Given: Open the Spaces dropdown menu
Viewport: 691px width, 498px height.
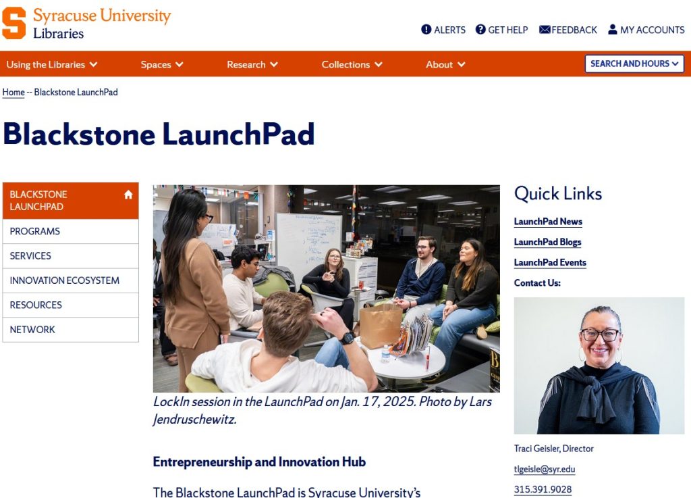Looking at the screenshot, I should point(162,65).
